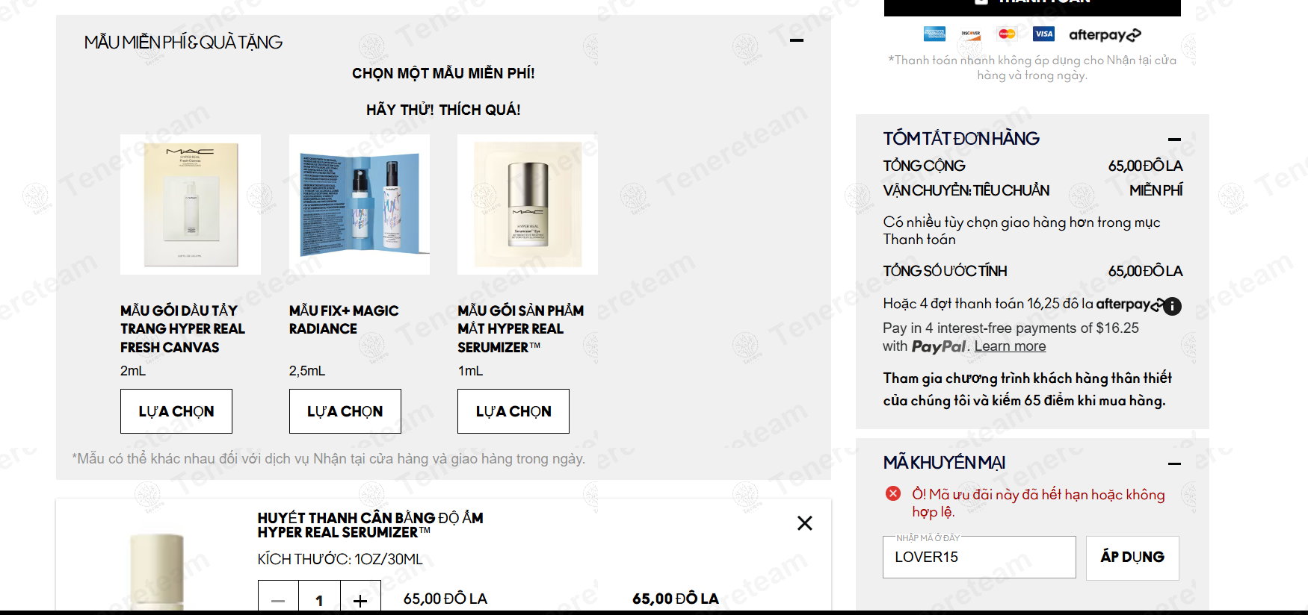Collapse the Mẫu miễn phí & quà tặng section
Screen dimensions: 1308x615
pyautogui.click(x=797, y=40)
